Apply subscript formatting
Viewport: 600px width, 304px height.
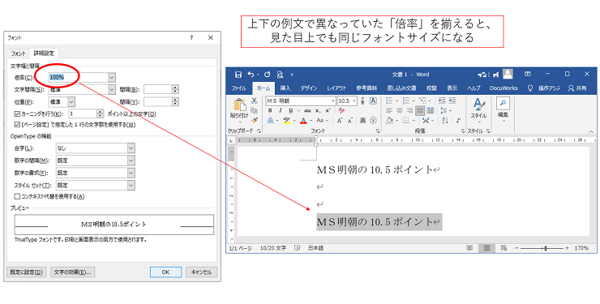point(318,110)
